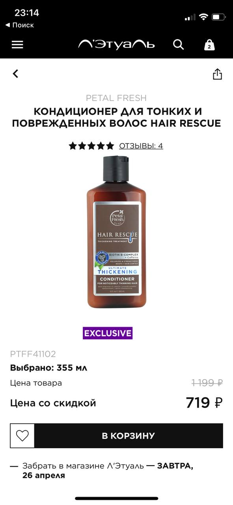Tap the product title text
The image size is (233, 505).
pos(116,117)
